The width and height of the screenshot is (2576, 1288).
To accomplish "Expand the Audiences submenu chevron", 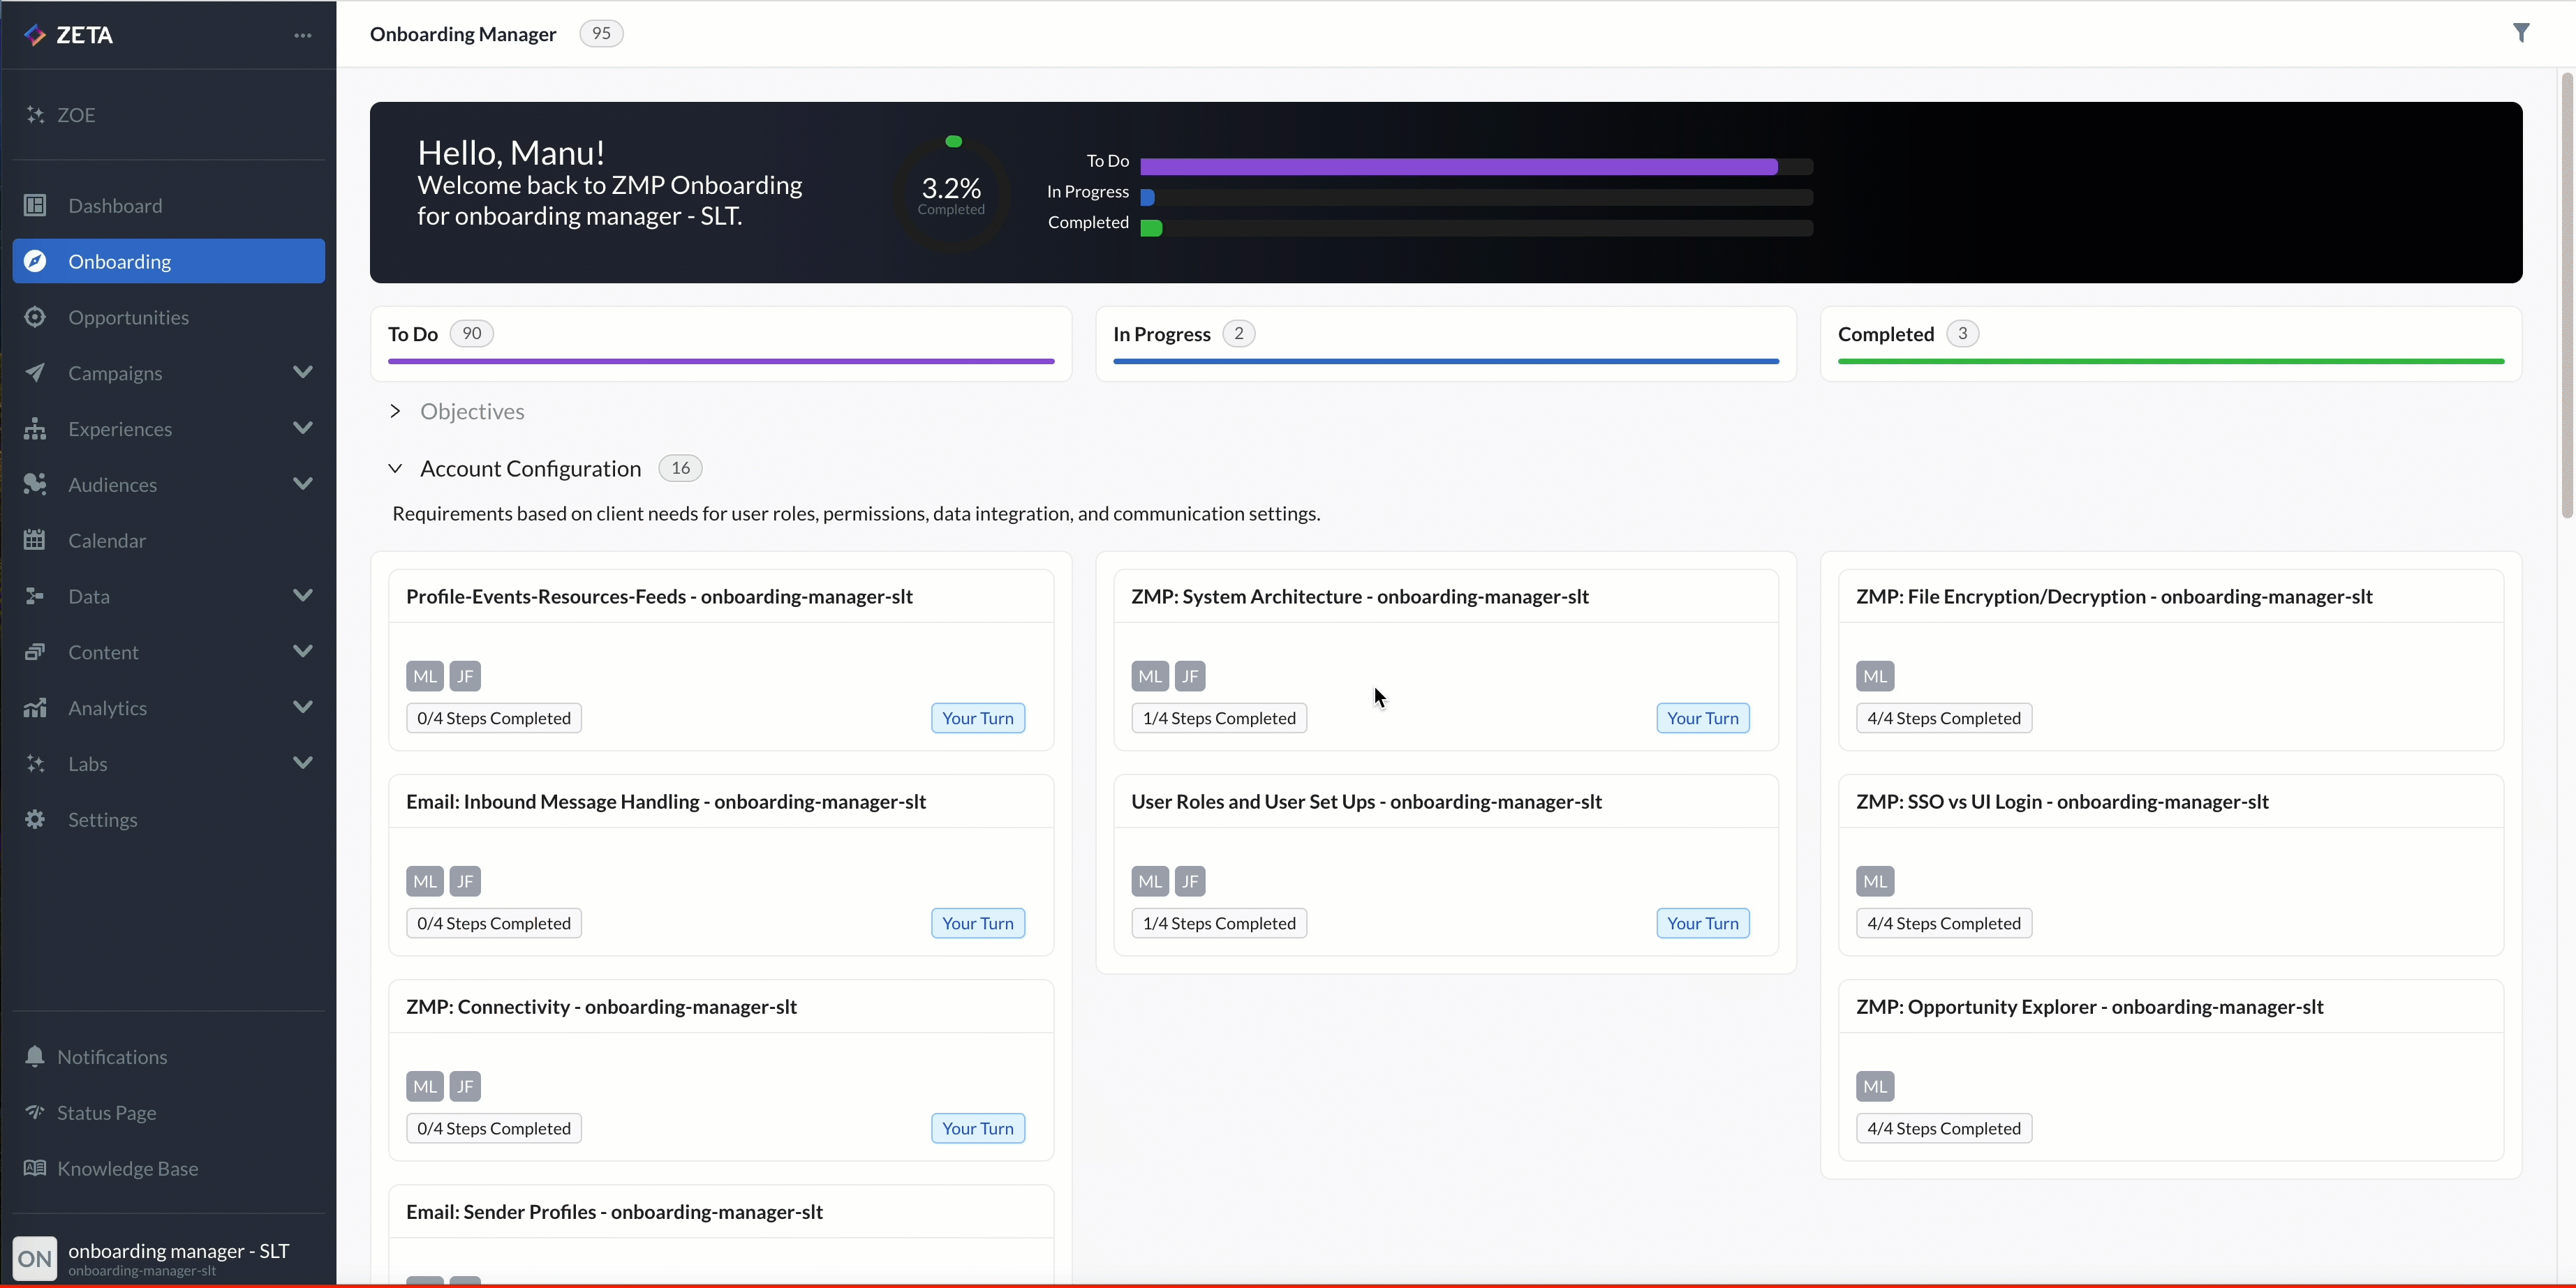I will pos(303,484).
